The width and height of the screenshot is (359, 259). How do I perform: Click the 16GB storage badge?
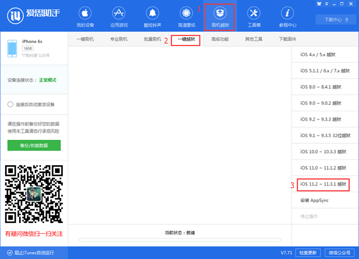click(x=27, y=48)
